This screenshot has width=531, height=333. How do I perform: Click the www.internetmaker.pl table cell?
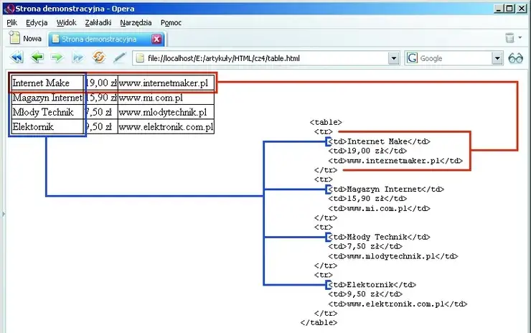[166, 83]
